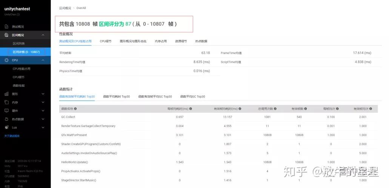Click RenderTexture.GarbageCollectTemporary function name
This screenshot has width=389, height=188.
(88, 126)
